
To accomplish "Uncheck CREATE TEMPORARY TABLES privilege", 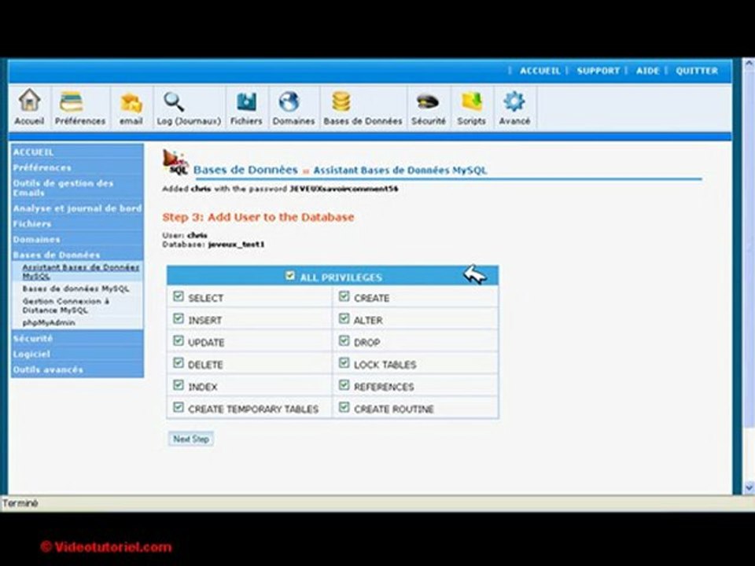I will coord(179,406).
